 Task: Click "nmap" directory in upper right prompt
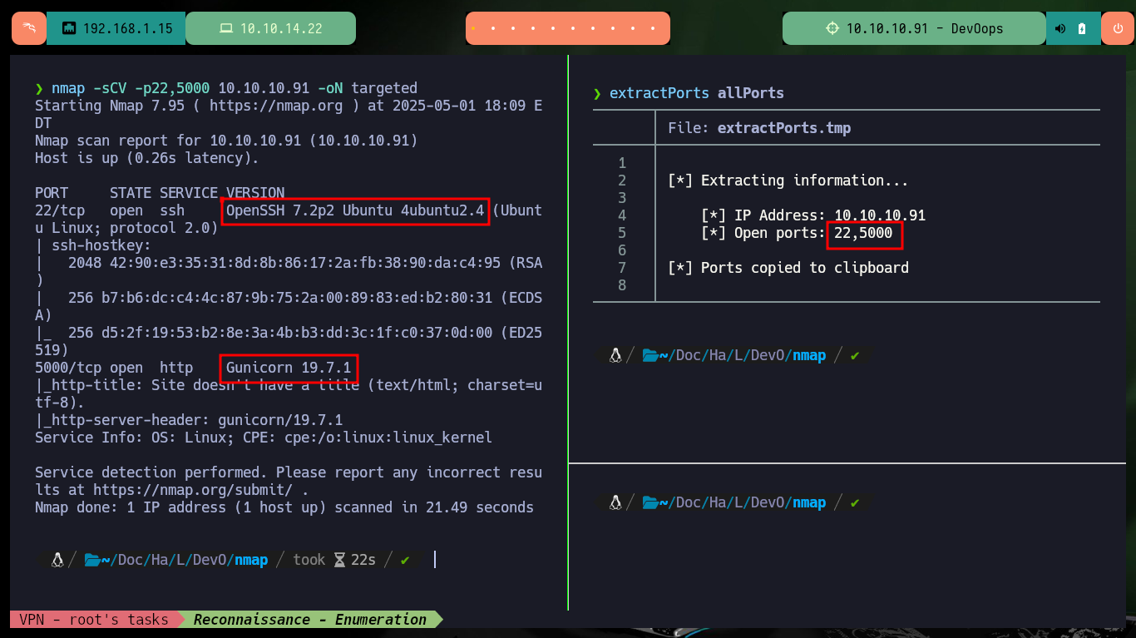tap(809, 355)
